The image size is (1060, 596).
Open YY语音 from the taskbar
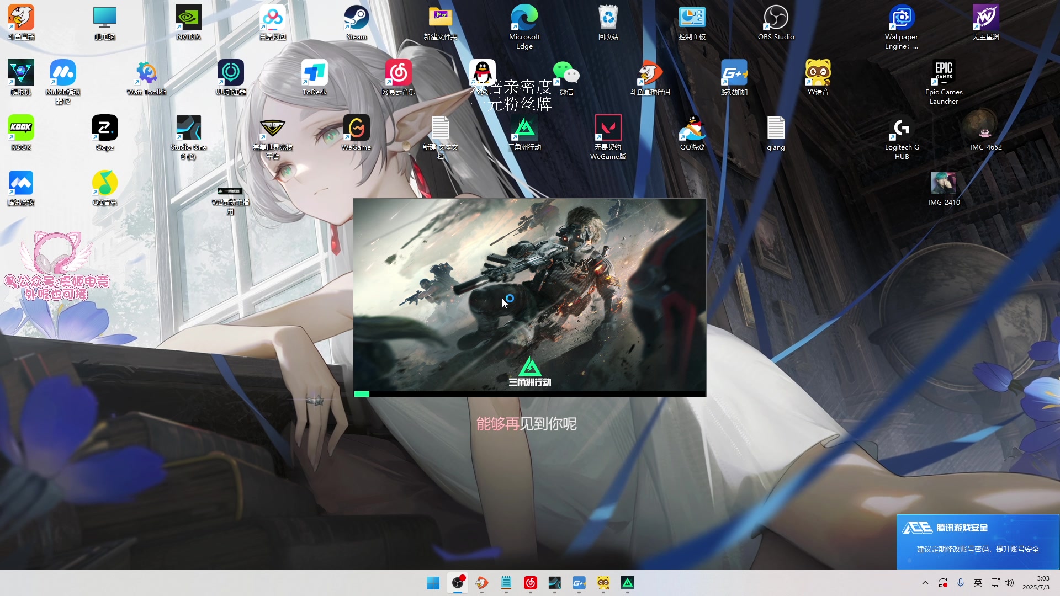click(x=603, y=583)
